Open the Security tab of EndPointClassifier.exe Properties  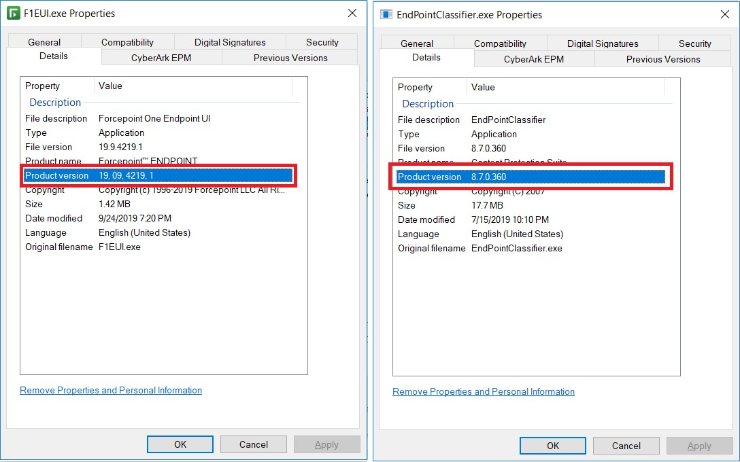[694, 43]
